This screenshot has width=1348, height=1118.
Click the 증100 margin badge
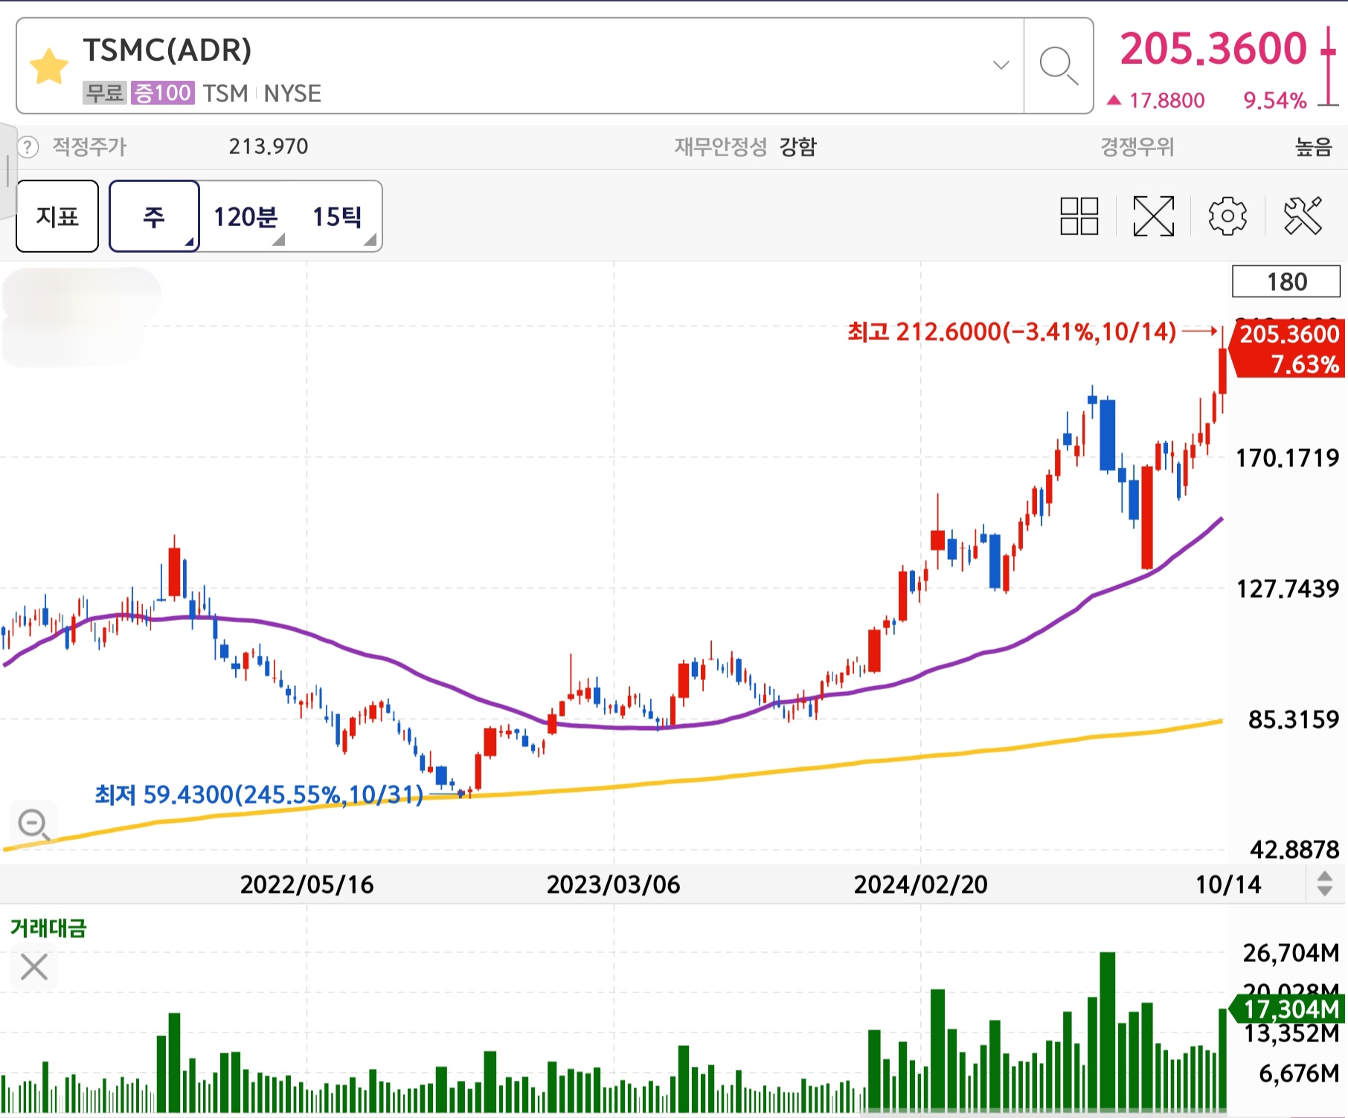click(x=162, y=93)
